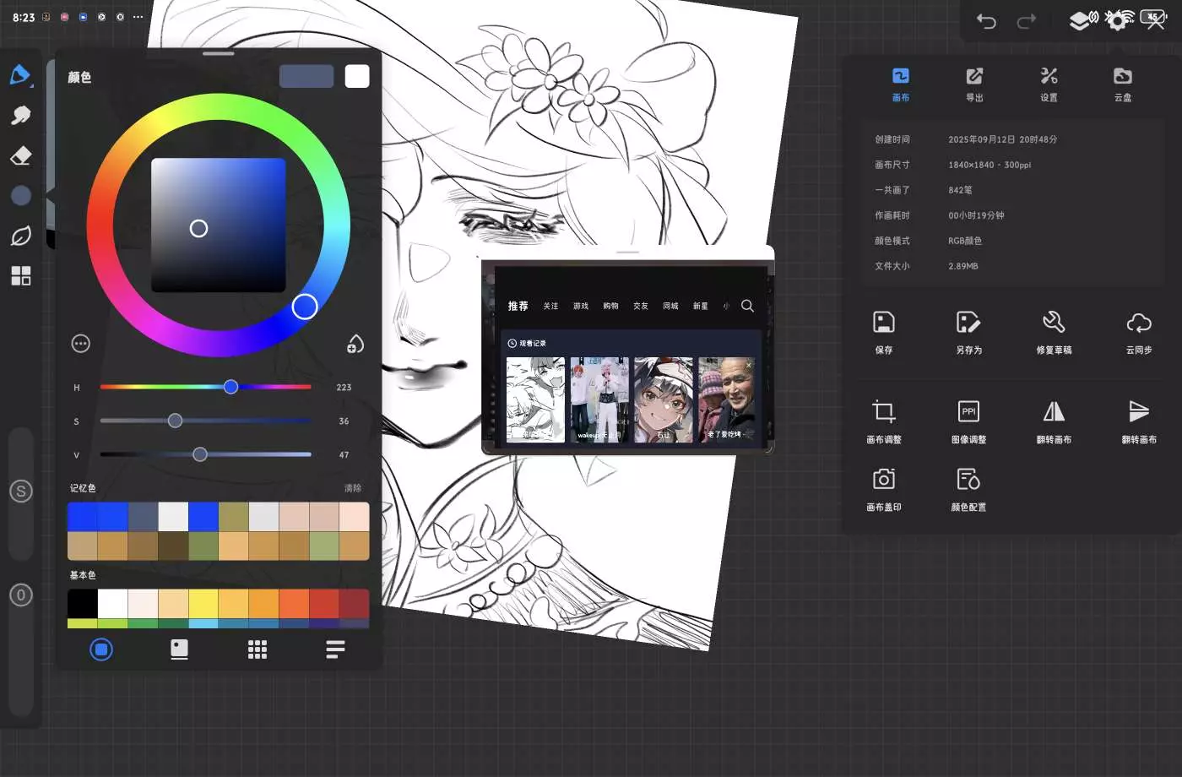Open 画布调整 crop icon
The image size is (1182, 777).
(883, 412)
